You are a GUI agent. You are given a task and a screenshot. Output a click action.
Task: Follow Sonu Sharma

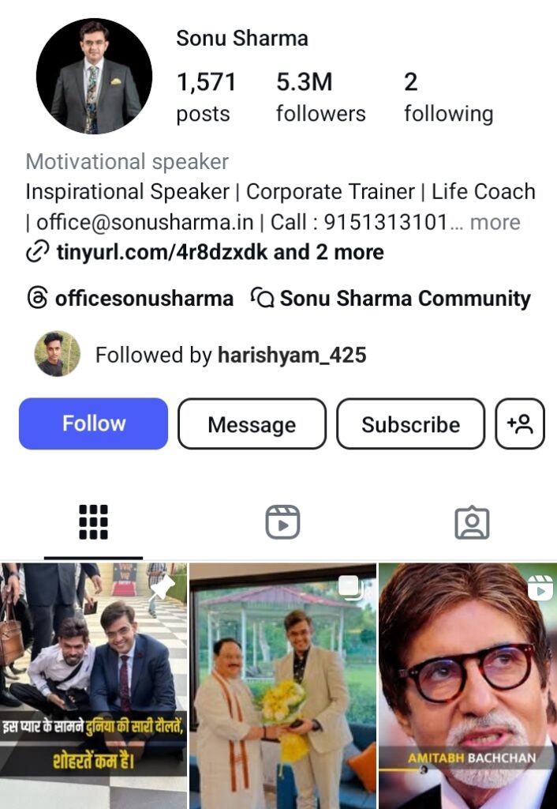point(93,423)
